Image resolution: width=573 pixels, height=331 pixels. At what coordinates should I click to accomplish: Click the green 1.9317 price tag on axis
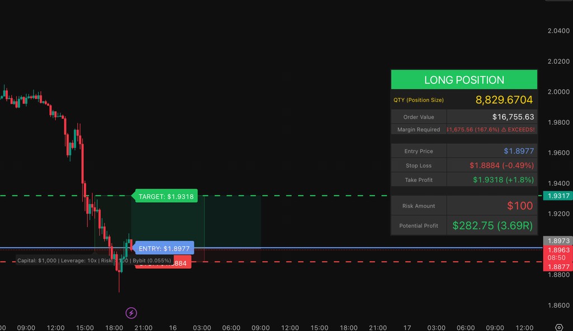(557, 196)
